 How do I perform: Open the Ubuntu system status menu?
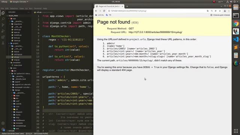pyautogui.click(x=232, y=1)
